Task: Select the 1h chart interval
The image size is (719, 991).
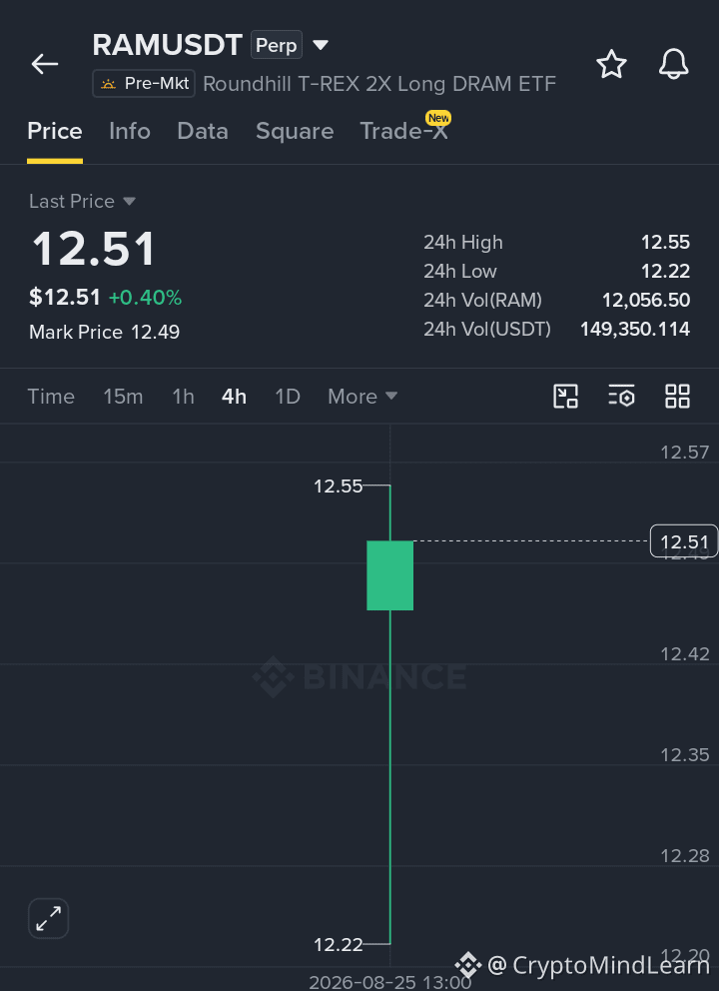Action: click(183, 397)
